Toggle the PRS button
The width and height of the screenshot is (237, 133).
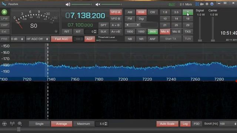pyautogui.click(x=4, y=39)
